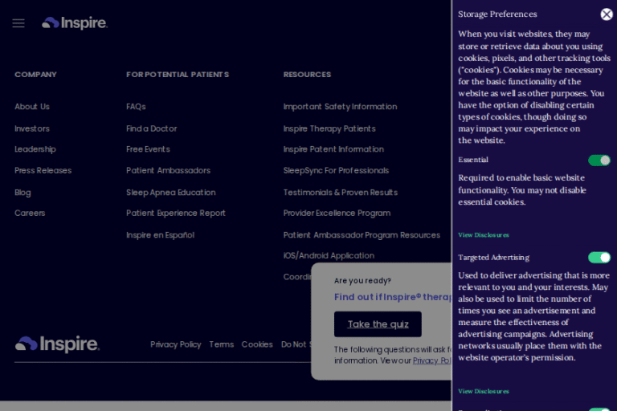Open the Cookies footer link
Viewport: 617px width, 411px height.
coord(257,344)
